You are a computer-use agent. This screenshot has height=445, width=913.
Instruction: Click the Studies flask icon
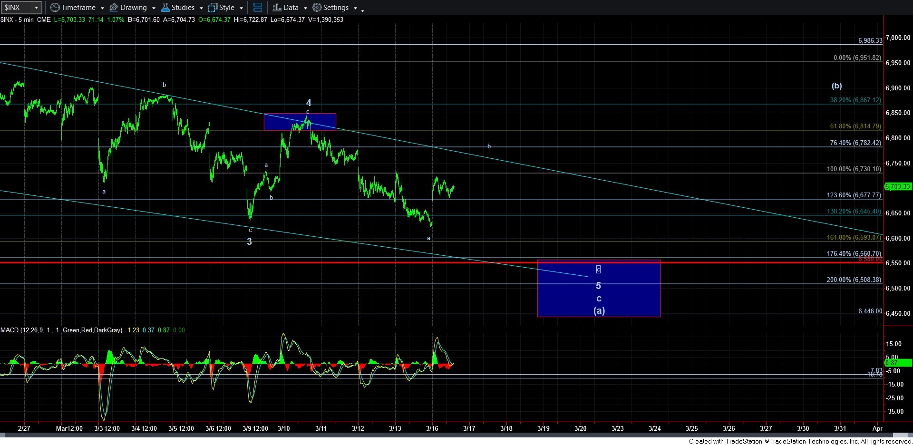pyautogui.click(x=165, y=8)
